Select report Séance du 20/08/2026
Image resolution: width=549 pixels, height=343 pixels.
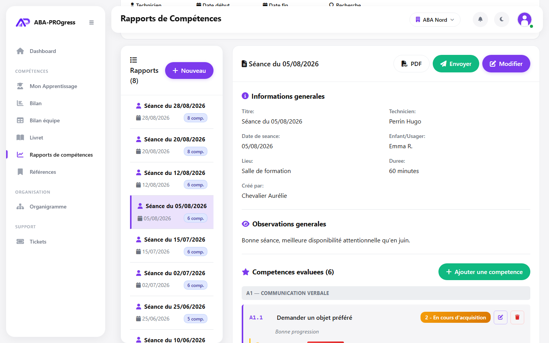pyautogui.click(x=172, y=146)
